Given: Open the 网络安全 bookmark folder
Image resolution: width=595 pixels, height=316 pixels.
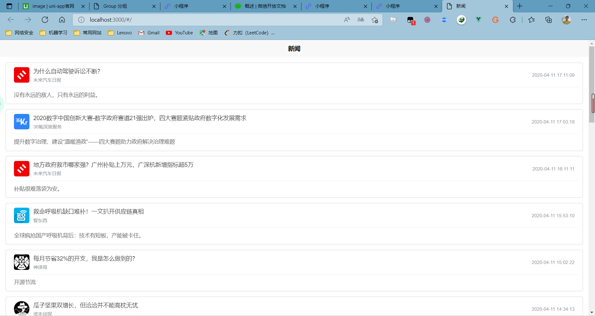Looking at the screenshot, I should (20, 33).
